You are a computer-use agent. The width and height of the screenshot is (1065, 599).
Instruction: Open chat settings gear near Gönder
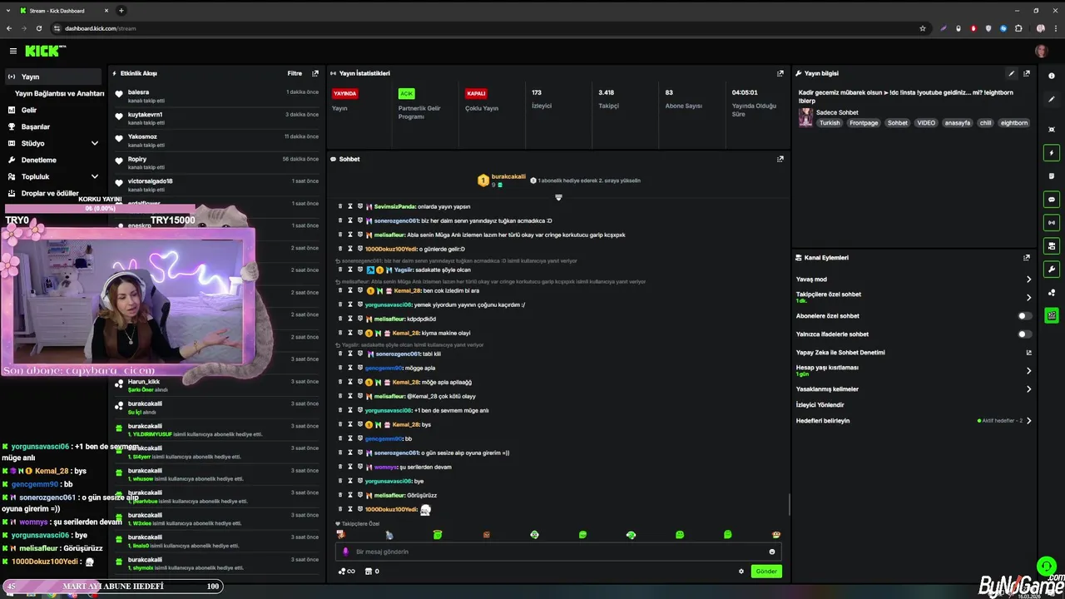741,572
